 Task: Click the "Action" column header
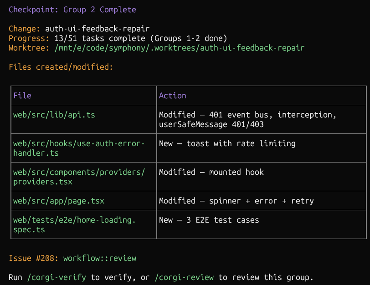pos(173,96)
